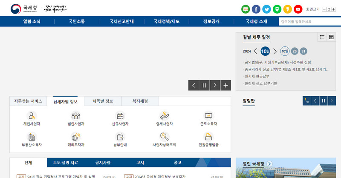Go to previous month in tax schedule
This screenshot has width=341, height=178.
(255, 51)
